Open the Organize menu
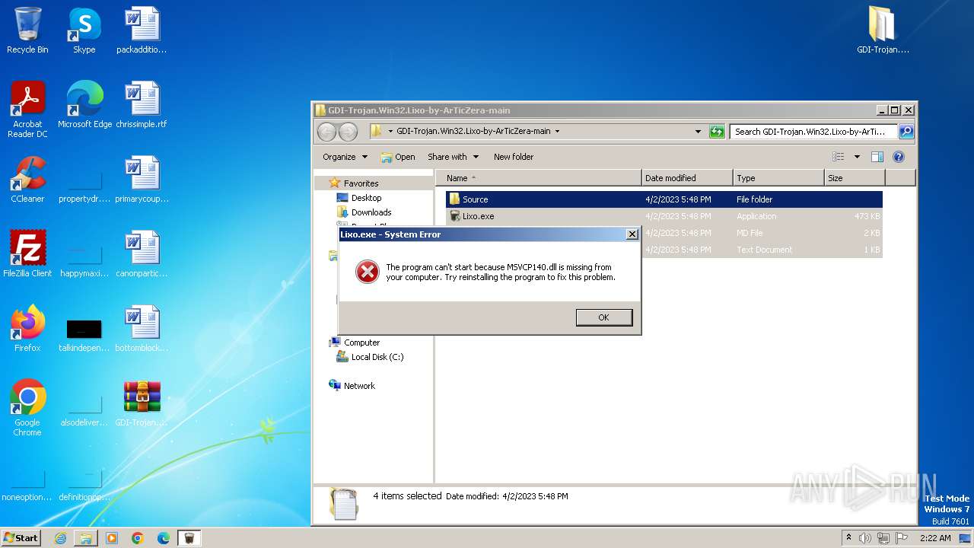This screenshot has height=548, width=974. 345,157
